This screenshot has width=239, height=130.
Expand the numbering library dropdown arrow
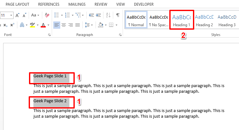tap(73, 15)
